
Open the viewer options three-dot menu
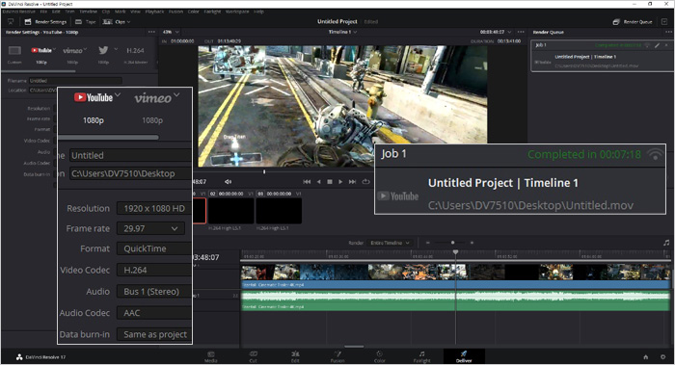click(x=521, y=32)
